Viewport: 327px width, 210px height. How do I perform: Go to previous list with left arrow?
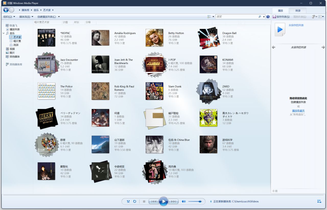coord(273,47)
